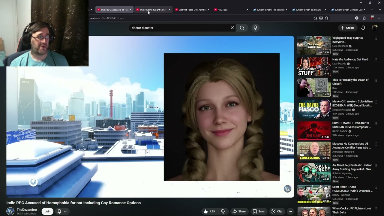
Task: Open Death of Ubisoft video thumbnail
Action: point(314,87)
